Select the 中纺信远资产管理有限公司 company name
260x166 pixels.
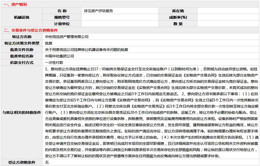tap(67, 37)
